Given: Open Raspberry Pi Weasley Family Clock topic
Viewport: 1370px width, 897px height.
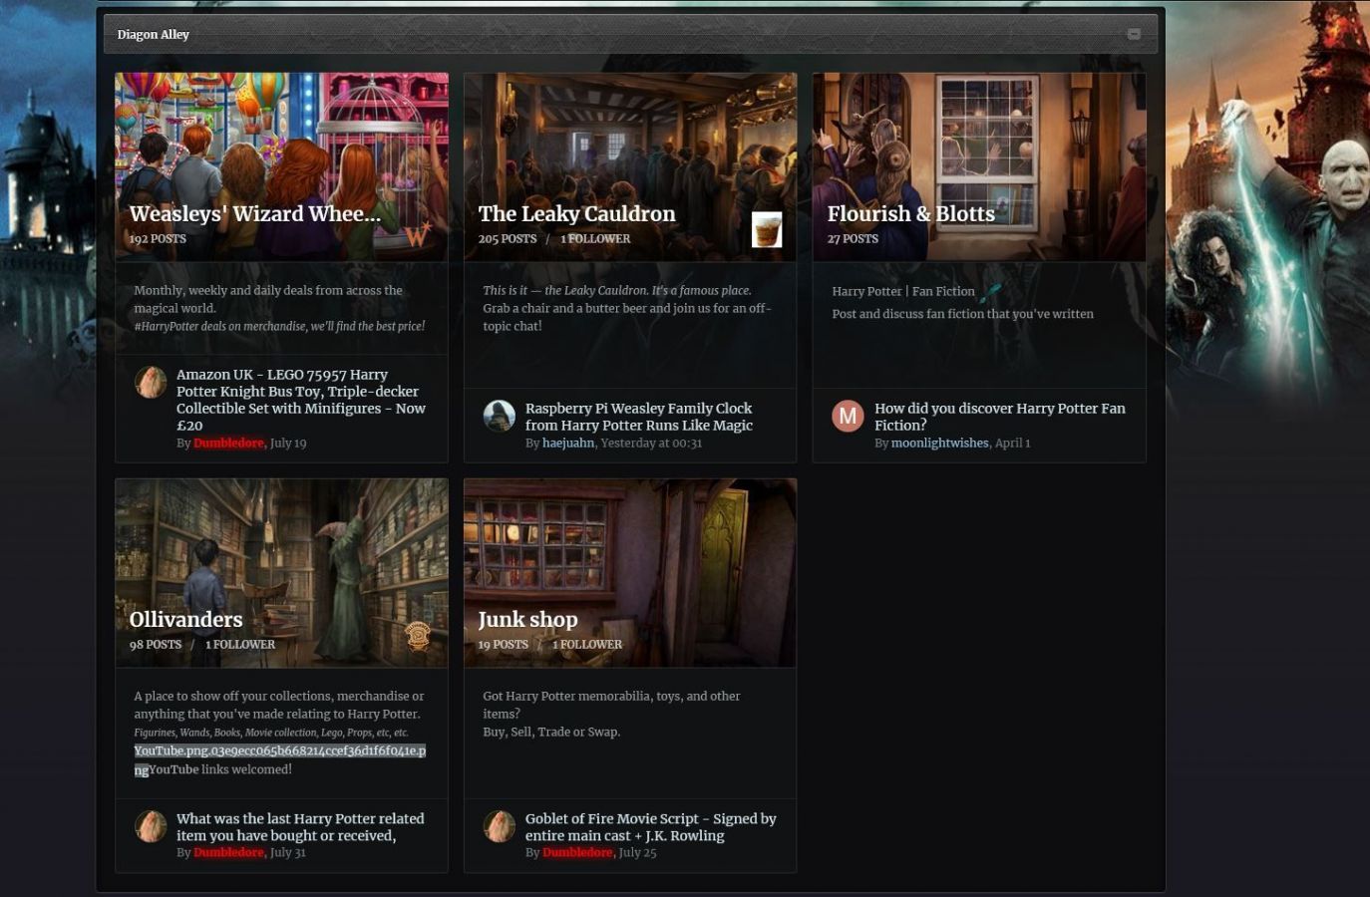Looking at the screenshot, I should [x=639, y=417].
